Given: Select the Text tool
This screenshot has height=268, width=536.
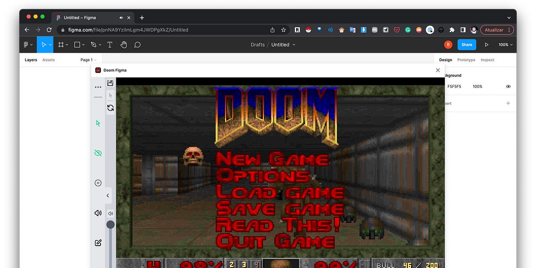Looking at the screenshot, I should pos(110,45).
